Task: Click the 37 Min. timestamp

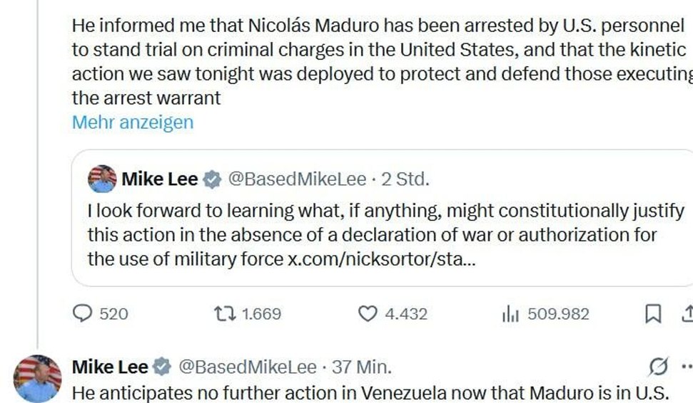Action: tap(362, 367)
